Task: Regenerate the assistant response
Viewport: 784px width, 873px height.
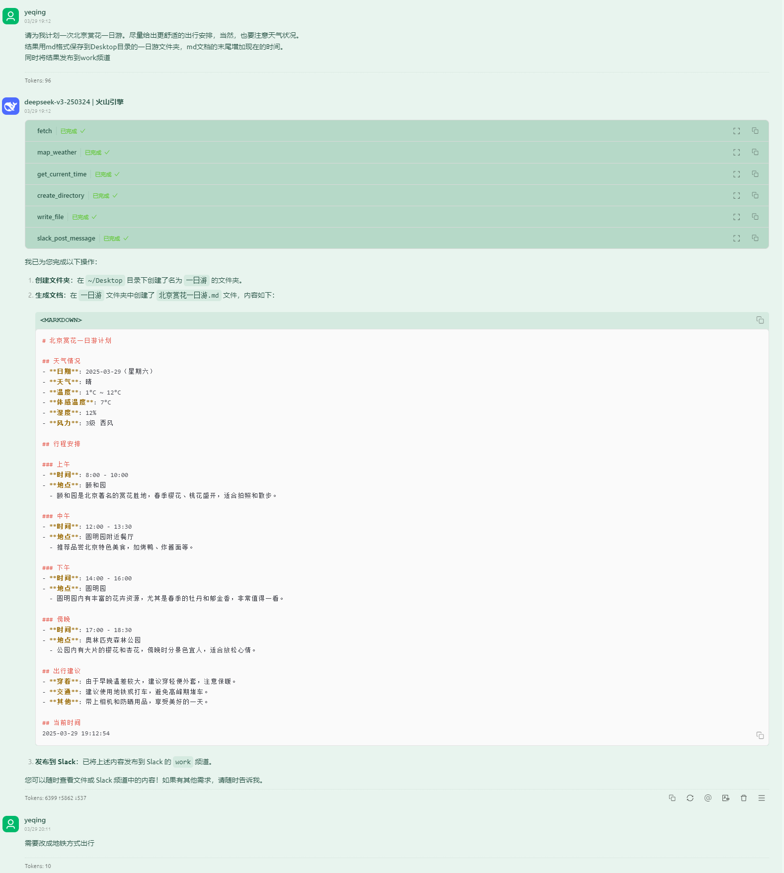Action: pos(690,798)
